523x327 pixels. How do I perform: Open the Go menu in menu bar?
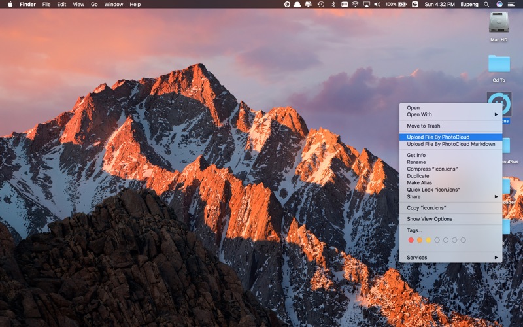[94, 5]
